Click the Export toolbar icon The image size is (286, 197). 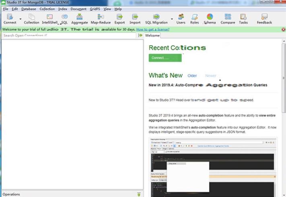coord(119,19)
